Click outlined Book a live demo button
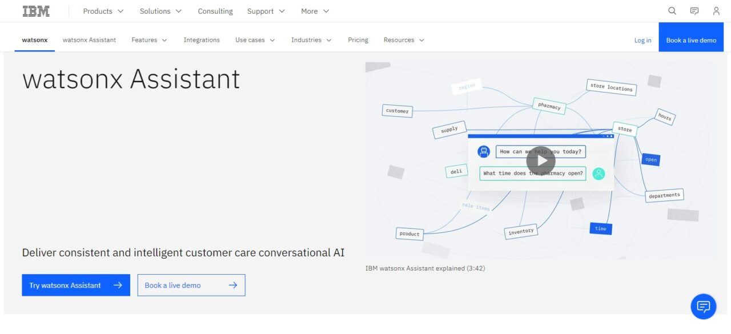 tap(191, 285)
